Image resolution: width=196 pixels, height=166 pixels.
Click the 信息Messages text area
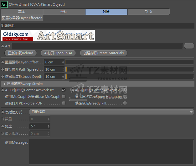point(111,152)
